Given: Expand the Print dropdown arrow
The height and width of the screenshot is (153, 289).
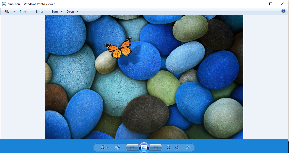Looking at the screenshot, I should tap(30, 11).
